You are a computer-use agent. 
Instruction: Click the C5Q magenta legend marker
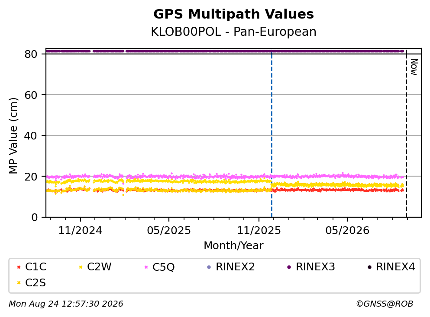(146, 267)
